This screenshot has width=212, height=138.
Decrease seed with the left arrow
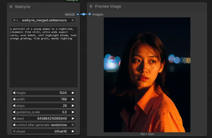click(14, 118)
